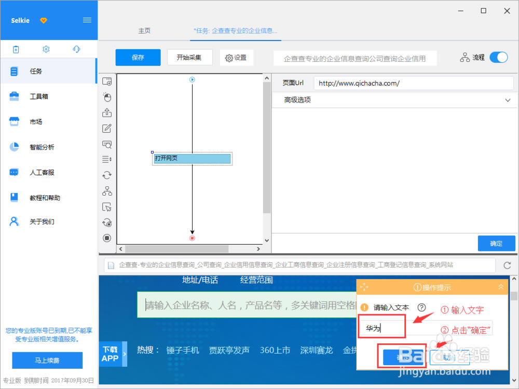Click the new task icon in sidebar

pos(16,49)
